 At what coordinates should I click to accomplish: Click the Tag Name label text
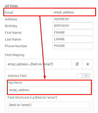[15, 83]
